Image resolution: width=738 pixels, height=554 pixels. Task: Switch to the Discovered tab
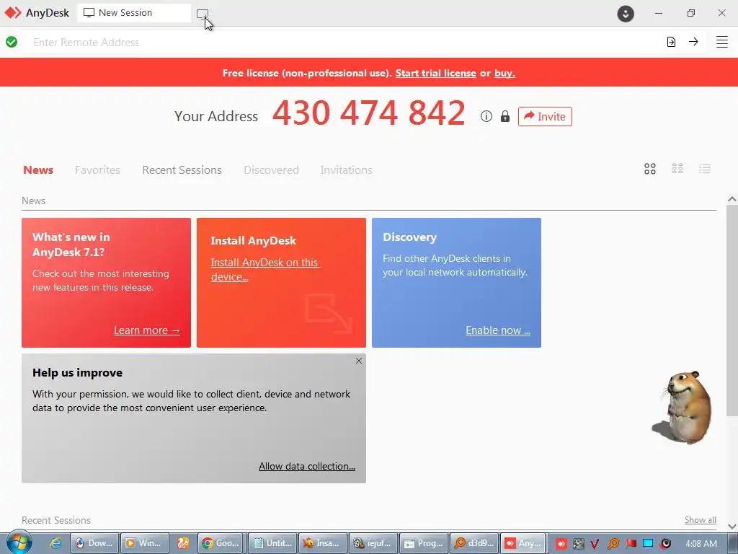(271, 170)
